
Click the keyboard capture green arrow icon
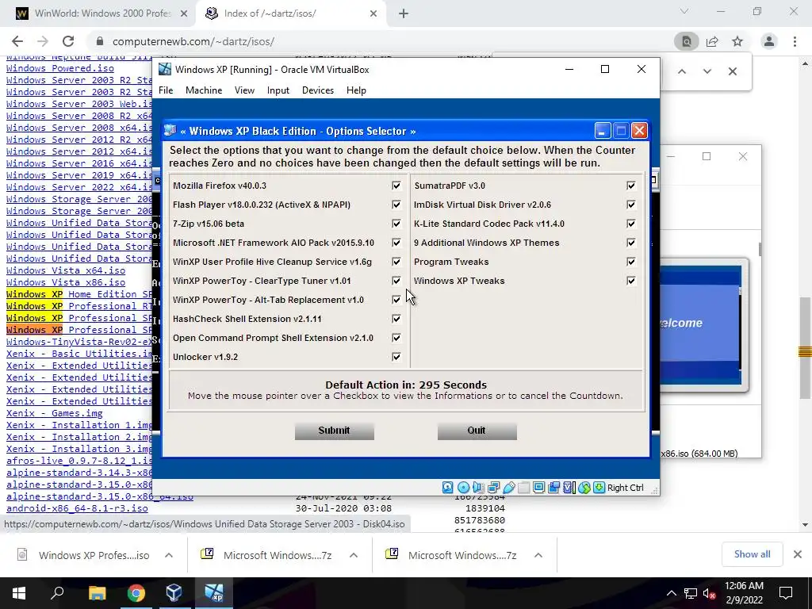click(599, 488)
